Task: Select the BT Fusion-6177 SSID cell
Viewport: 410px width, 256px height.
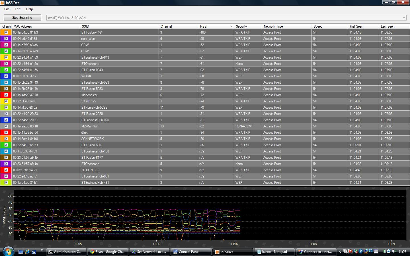Action: (119, 158)
